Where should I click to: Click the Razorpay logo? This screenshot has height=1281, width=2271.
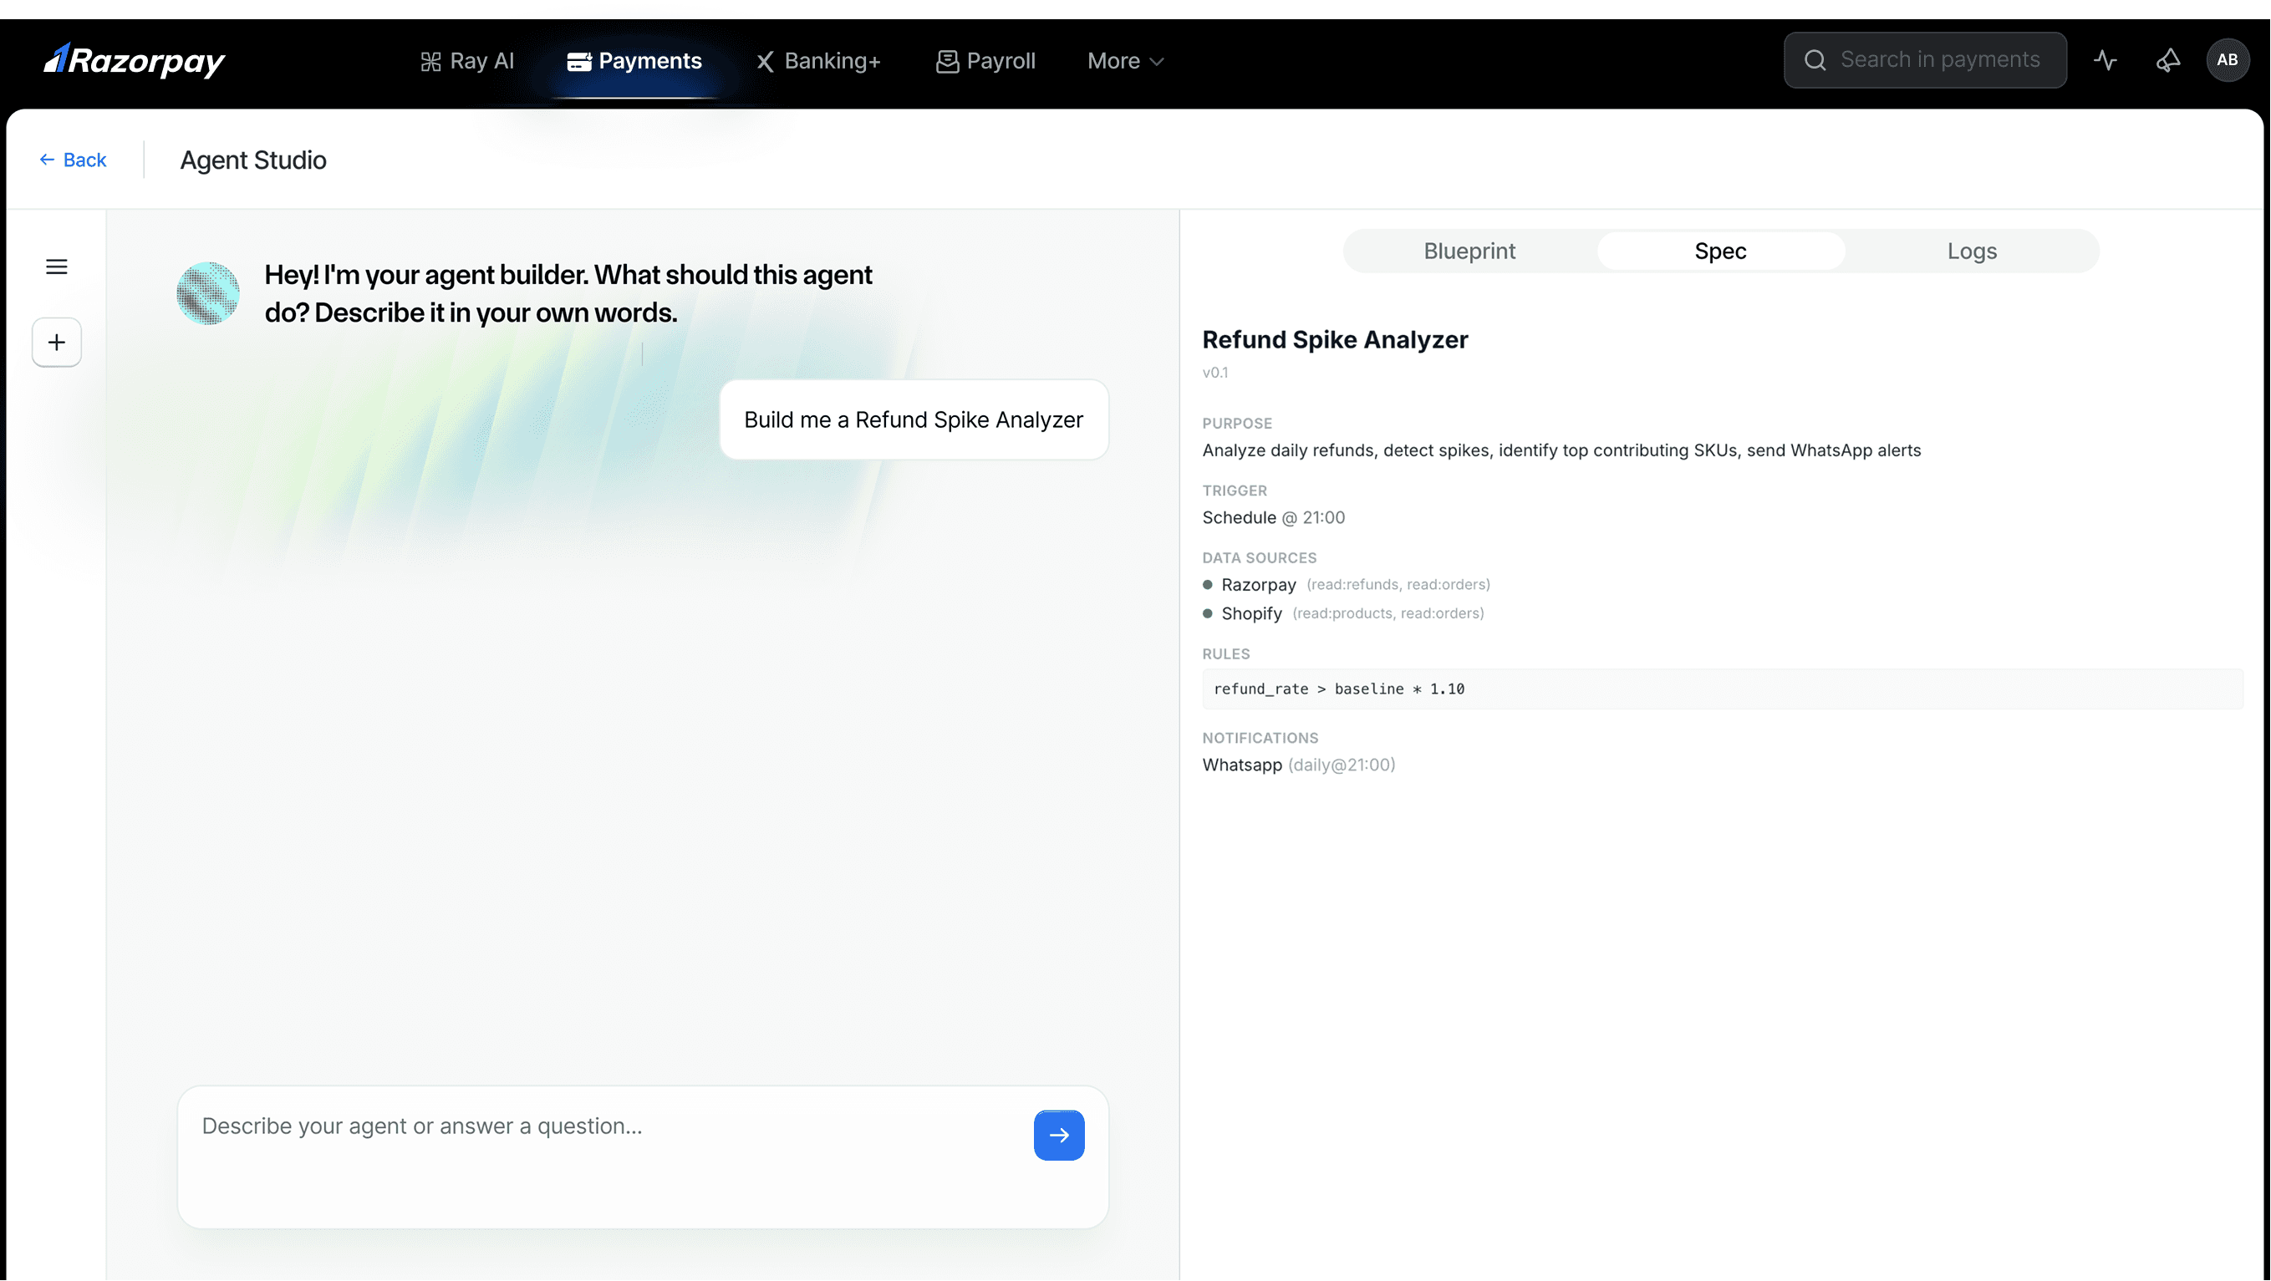(x=134, y=60)
